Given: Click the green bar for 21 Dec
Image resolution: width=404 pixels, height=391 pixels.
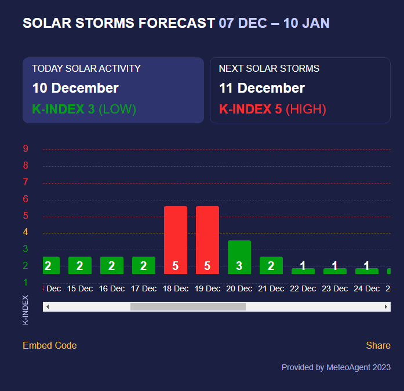Looking at the screenshot, I should pos(271,265).
